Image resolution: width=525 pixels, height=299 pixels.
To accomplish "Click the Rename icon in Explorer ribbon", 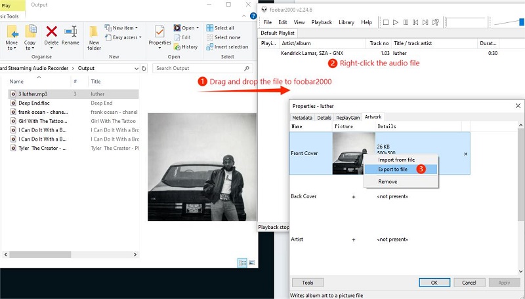I will (71, 31).
